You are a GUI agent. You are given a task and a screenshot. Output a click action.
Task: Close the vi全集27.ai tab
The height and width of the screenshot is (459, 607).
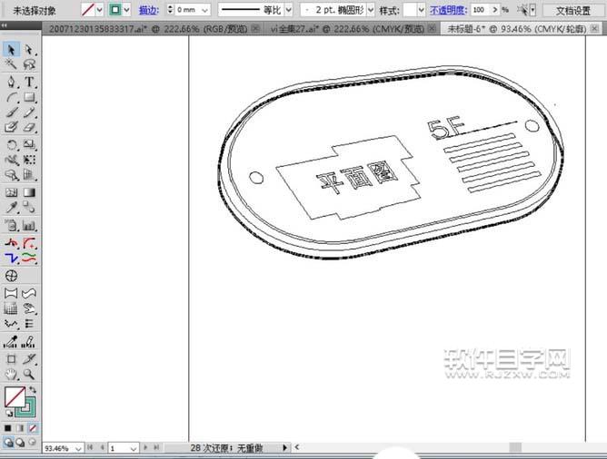coord(432,28)
